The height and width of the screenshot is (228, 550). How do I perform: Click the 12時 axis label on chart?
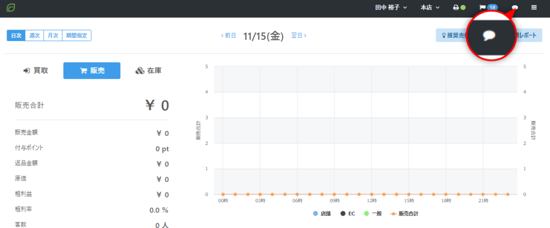372,201
